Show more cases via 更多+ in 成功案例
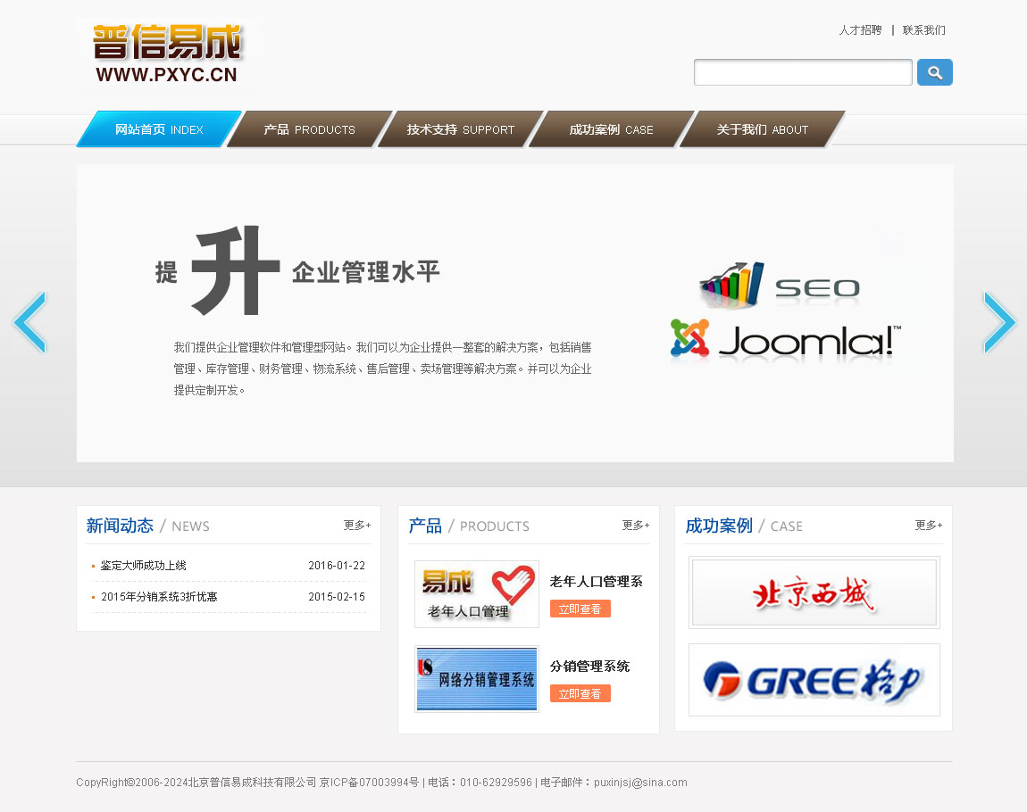 [x=928, y=525]
